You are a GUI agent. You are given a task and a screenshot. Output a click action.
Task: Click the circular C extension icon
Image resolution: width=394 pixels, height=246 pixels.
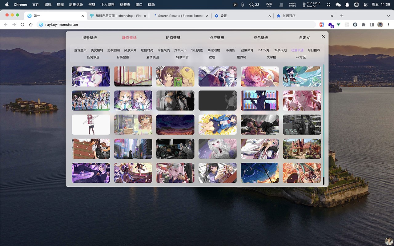tap(355, 25)
